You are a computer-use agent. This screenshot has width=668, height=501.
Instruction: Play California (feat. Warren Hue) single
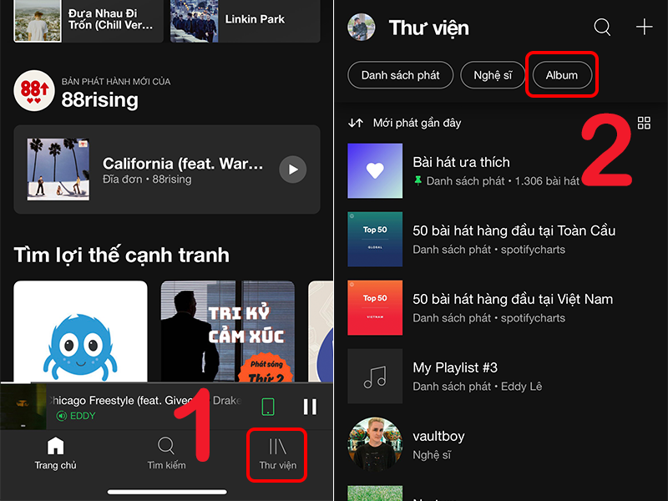293,170
